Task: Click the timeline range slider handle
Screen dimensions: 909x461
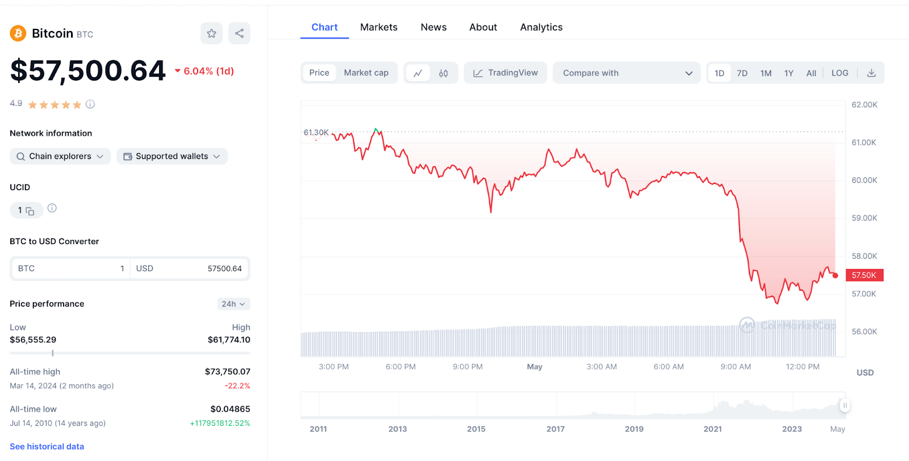Action: click(x=845, y=405)
